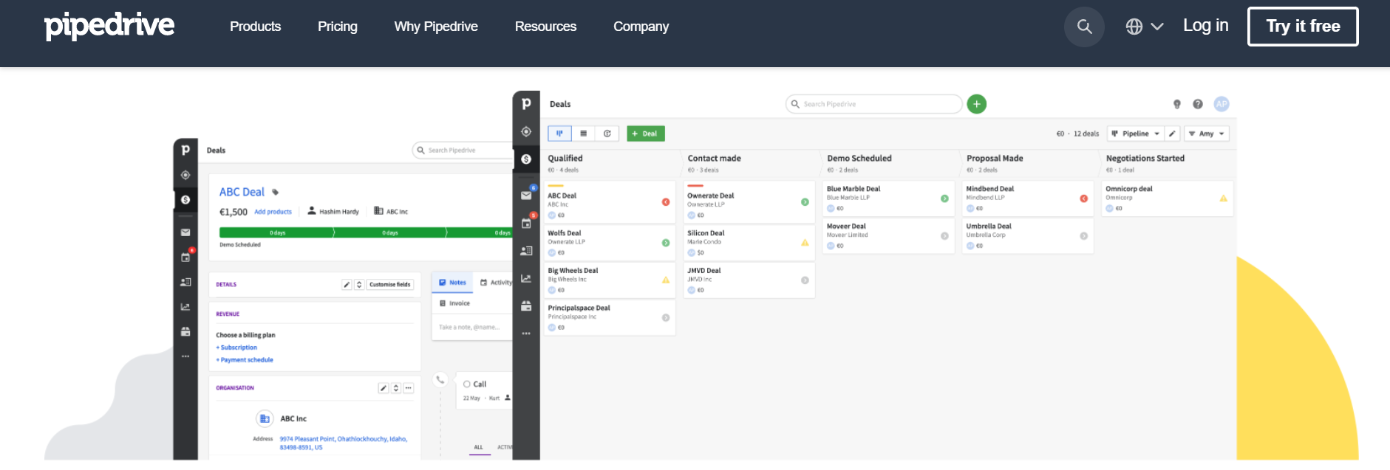Open the Log in link
Screen dimensions: 1390x470
click(x=1205, y=26)
